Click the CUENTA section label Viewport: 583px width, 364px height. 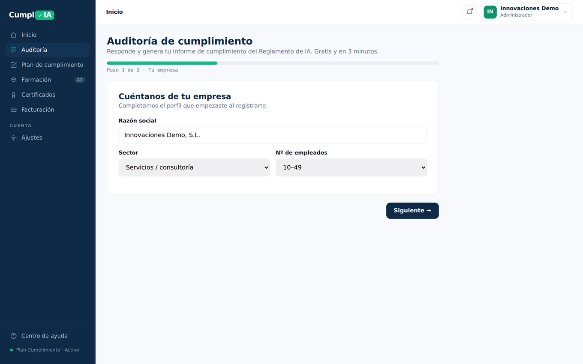(x=21, y=125)
